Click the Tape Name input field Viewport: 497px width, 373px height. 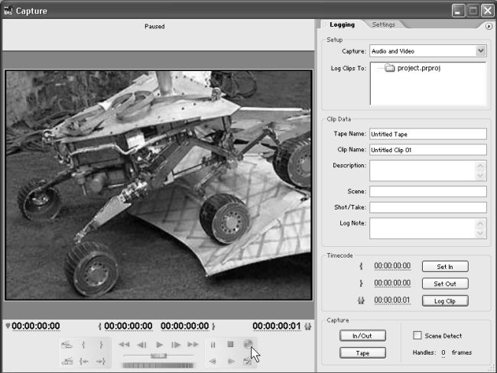(427, 134)
